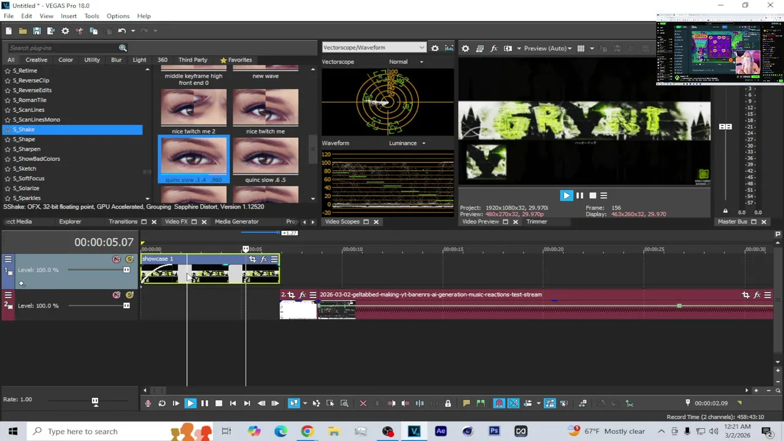
Task: Switch to Explorer tab
Action: tap(70, 222)
